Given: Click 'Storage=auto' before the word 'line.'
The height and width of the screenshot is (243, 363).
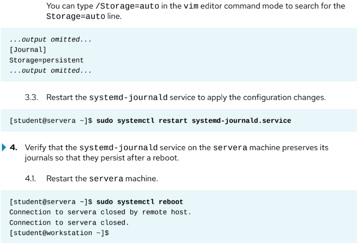Looking at the screenshot, I should click(76, 16).
